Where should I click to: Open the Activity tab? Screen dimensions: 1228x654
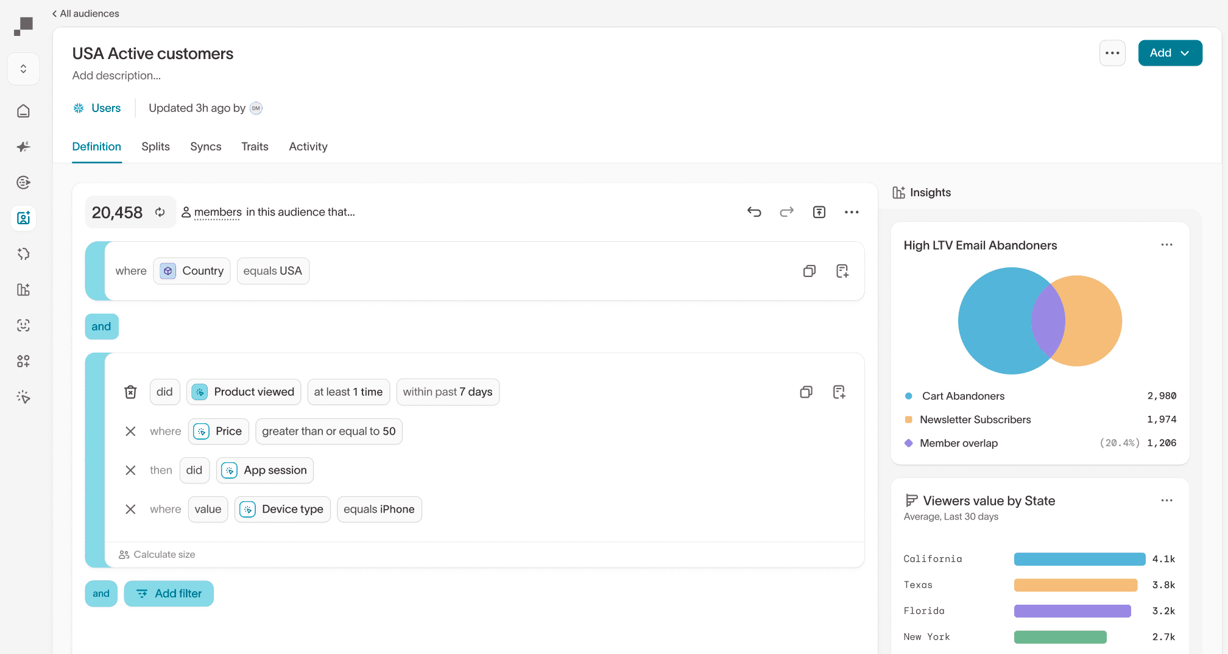click(308, 147)
